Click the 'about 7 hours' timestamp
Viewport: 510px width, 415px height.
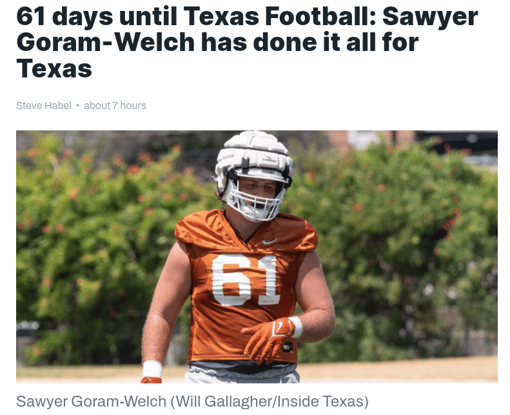pyautogui.click(x=115, y=106)
